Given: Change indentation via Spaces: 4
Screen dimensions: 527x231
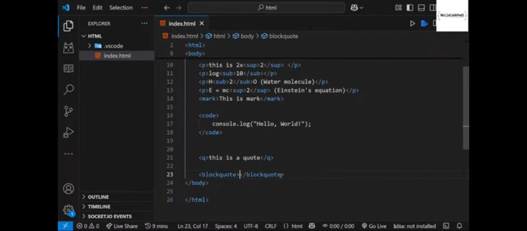Looking at the screenshot, I should pos(226,226).
